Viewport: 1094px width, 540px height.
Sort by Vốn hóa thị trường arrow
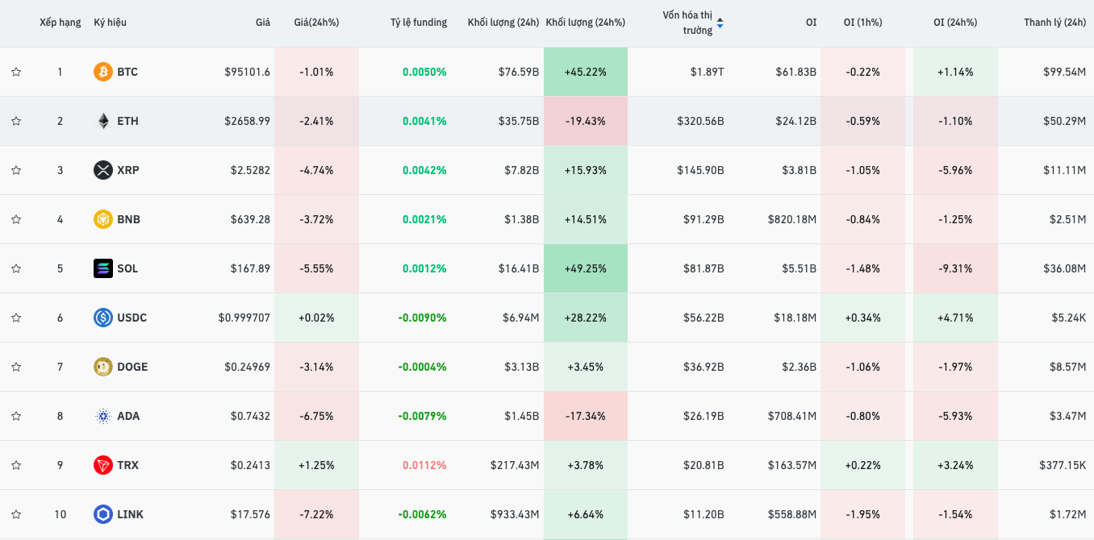720,23
